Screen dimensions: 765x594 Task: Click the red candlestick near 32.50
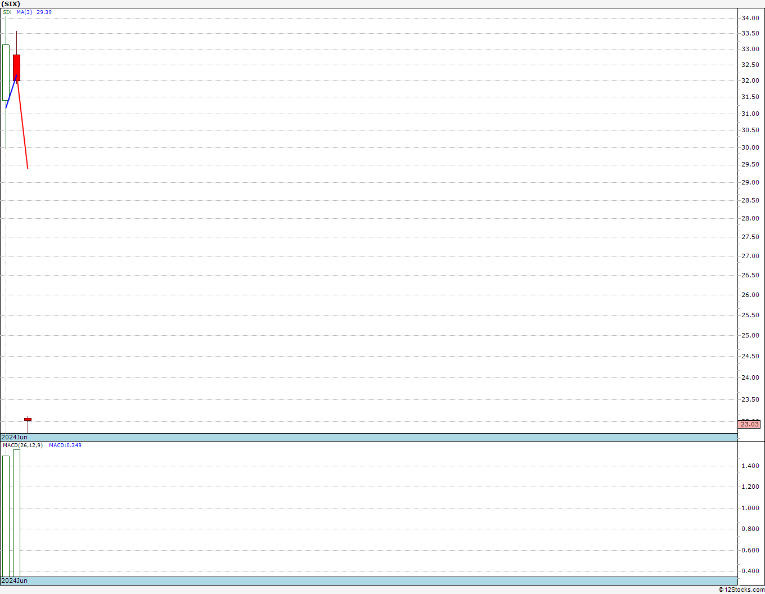point(17,67)
